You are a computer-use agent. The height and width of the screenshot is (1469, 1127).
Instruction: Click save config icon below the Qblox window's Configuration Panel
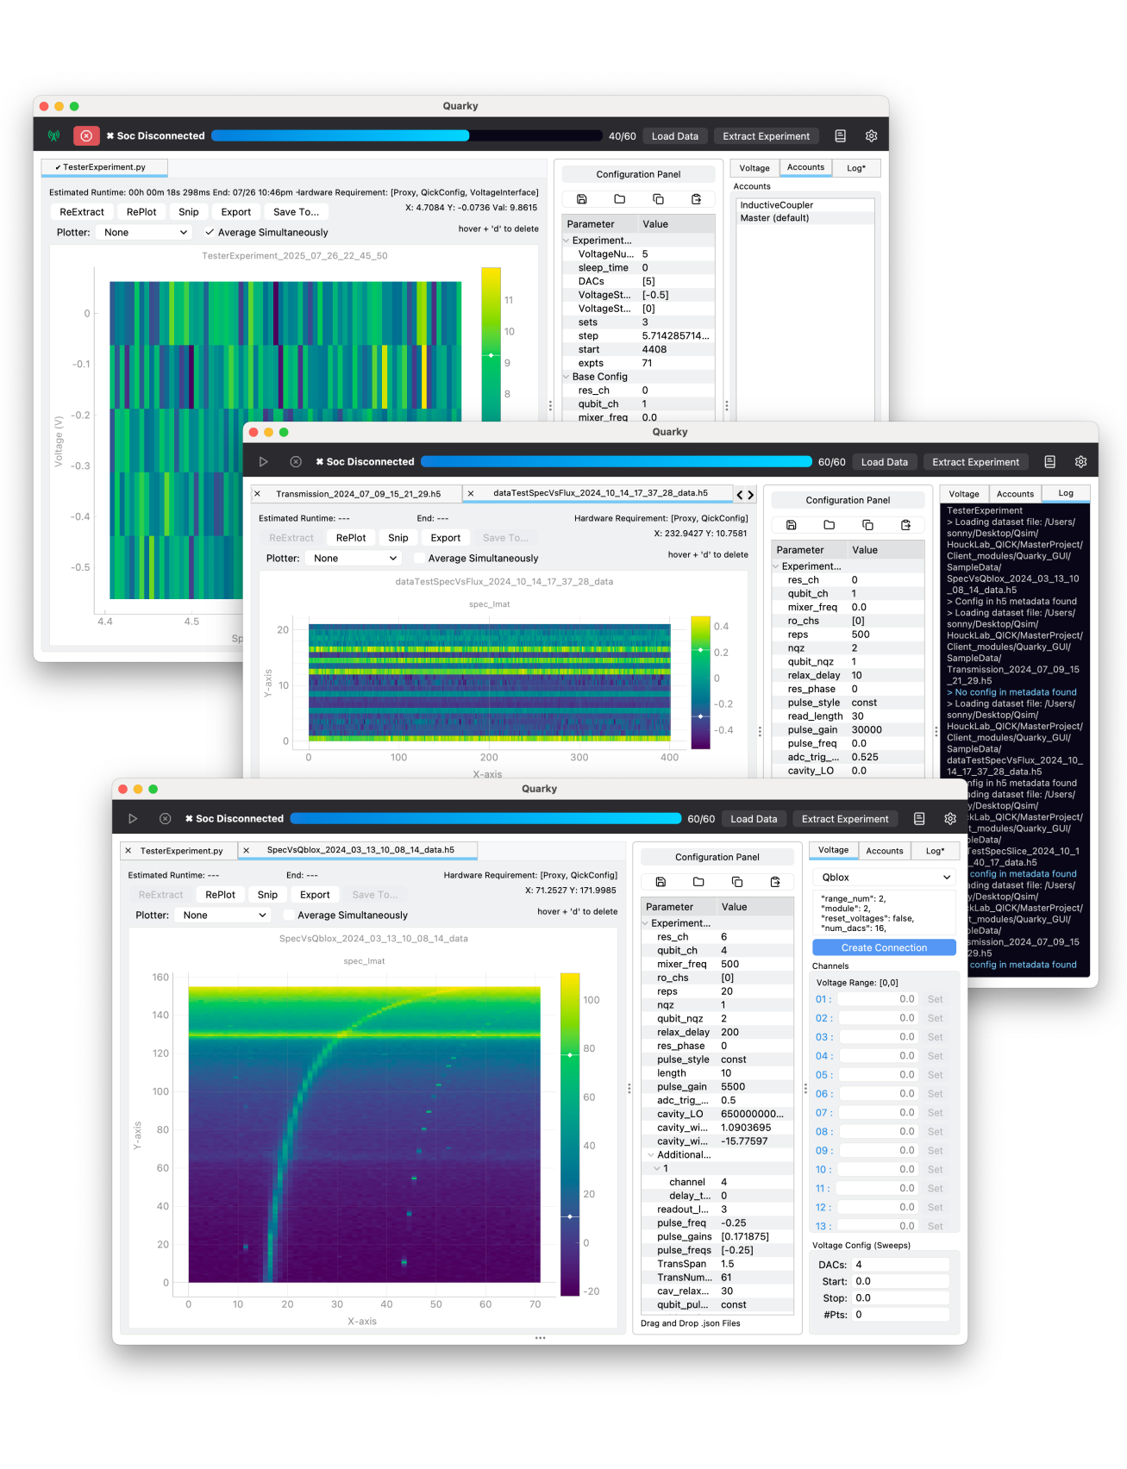[661, 882]
